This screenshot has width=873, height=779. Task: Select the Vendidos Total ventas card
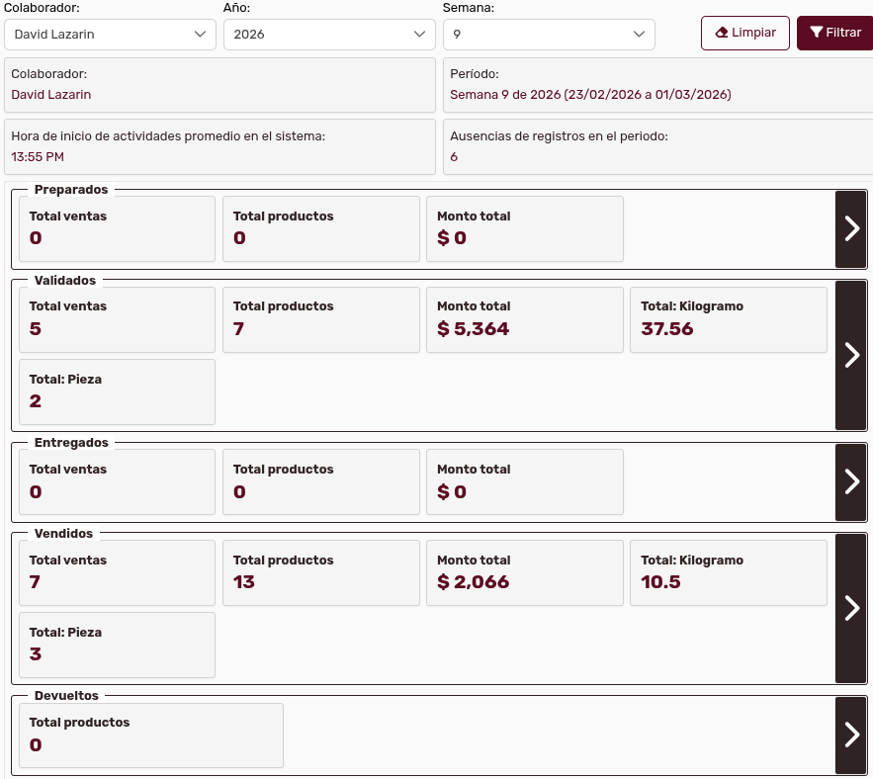point(117,572)
